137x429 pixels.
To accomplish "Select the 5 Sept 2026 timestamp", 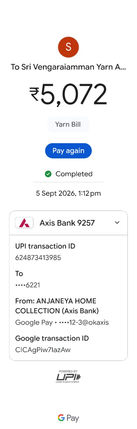I will (x=68, y=193).
